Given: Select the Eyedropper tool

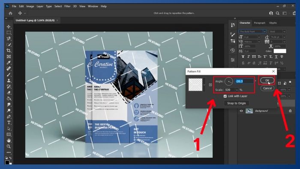Looking at the screenshot, I should [x=9, y=63].
